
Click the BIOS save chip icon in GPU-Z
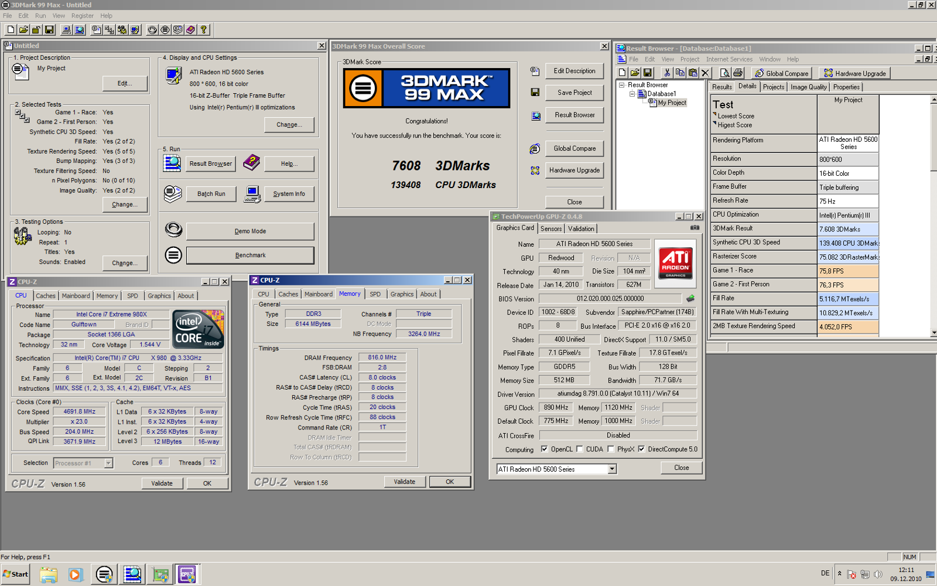tap(690, 298)
